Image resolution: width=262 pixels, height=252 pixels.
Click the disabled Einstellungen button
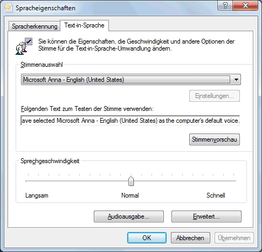[215, 96]
